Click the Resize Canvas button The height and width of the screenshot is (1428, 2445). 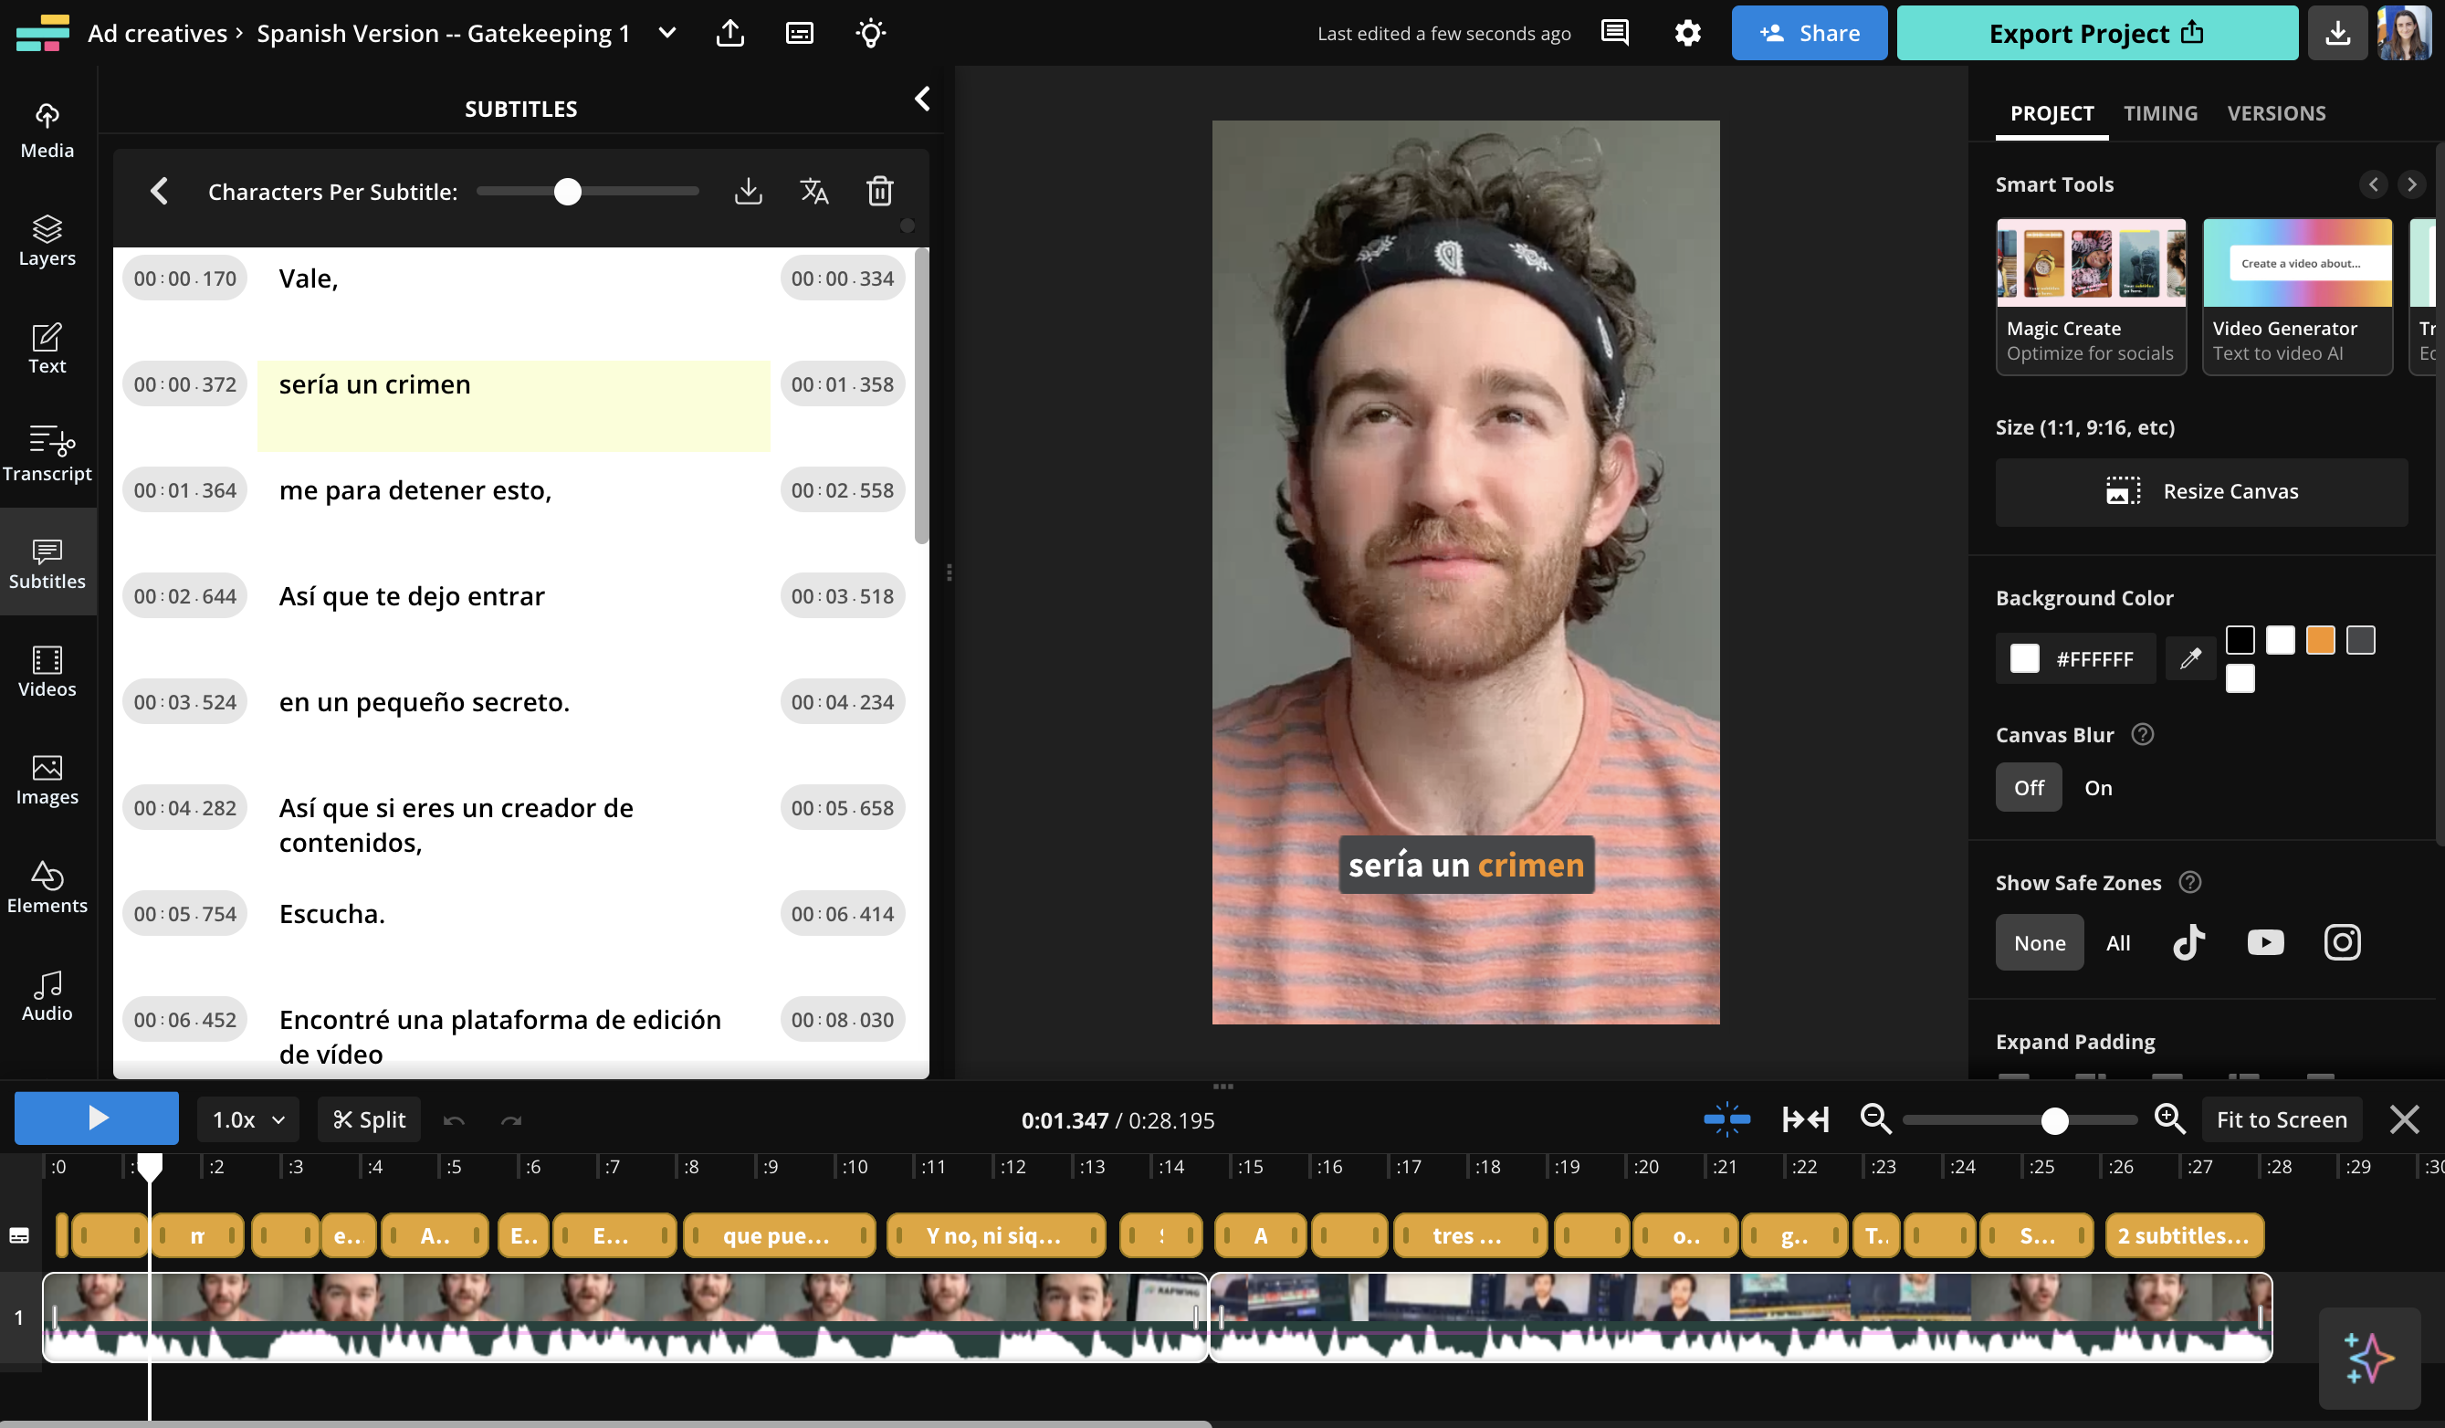click(x=2200, y=491)
